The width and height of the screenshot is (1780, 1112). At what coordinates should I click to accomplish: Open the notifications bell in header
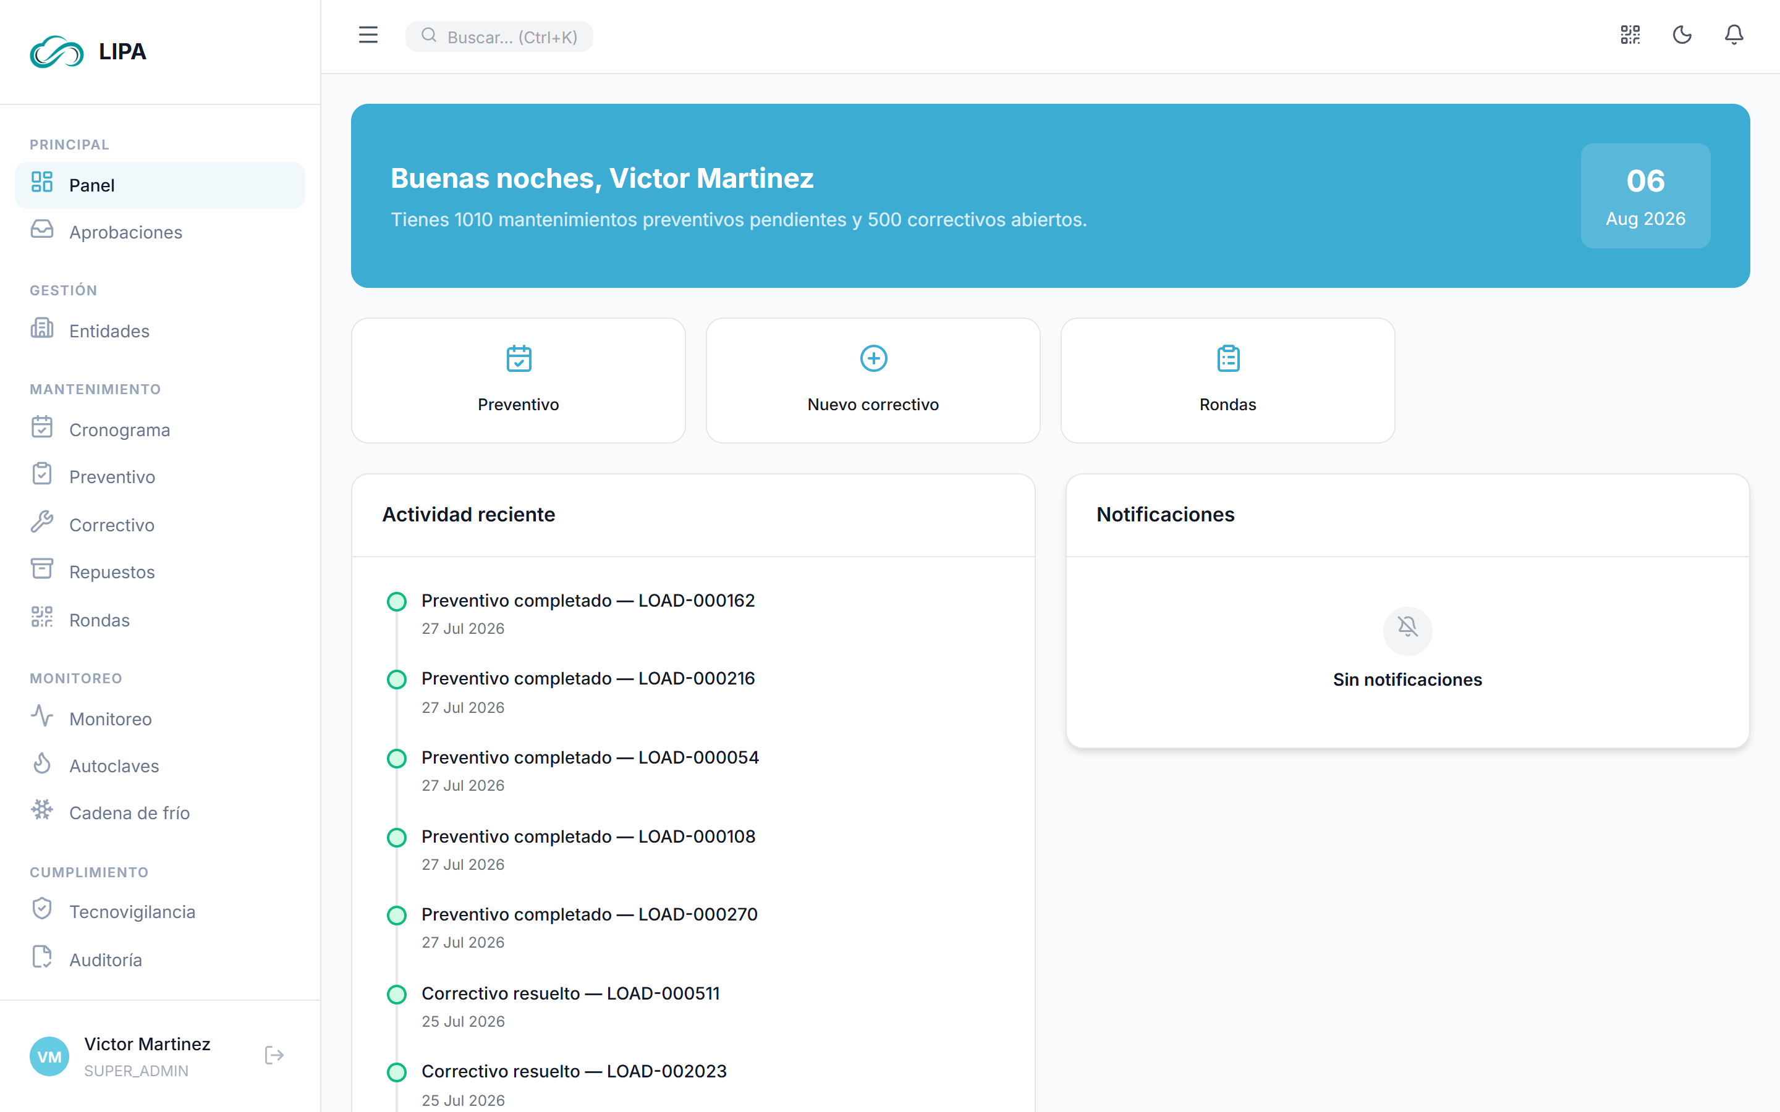(1734, 35)
